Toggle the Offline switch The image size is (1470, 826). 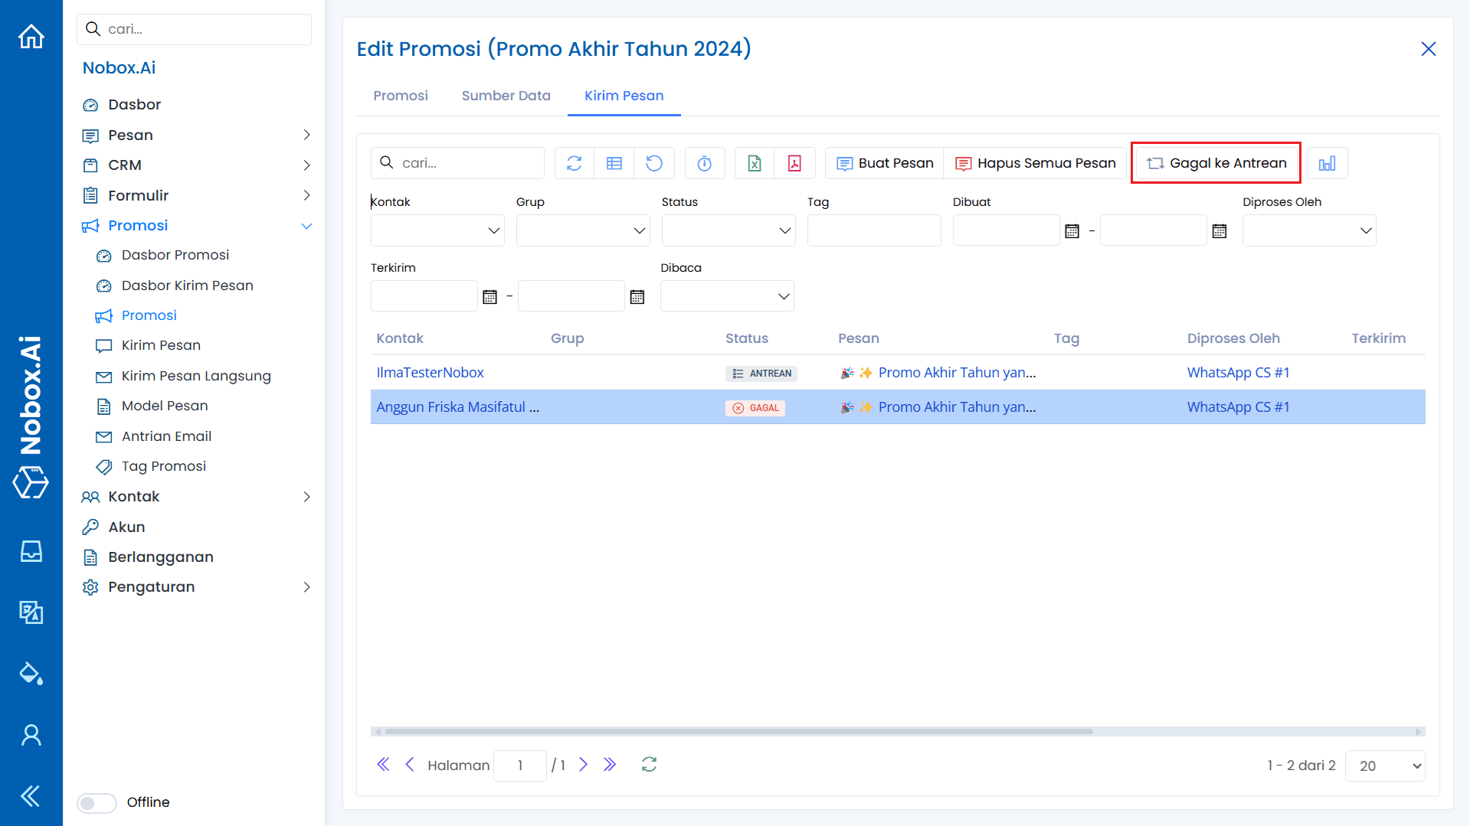(x=97, y=802)
